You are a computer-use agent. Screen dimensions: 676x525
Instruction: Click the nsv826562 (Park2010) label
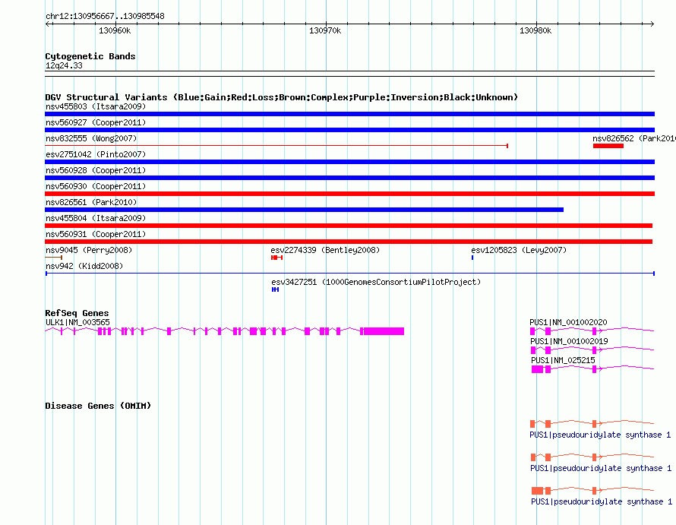(x=633, y=138)
